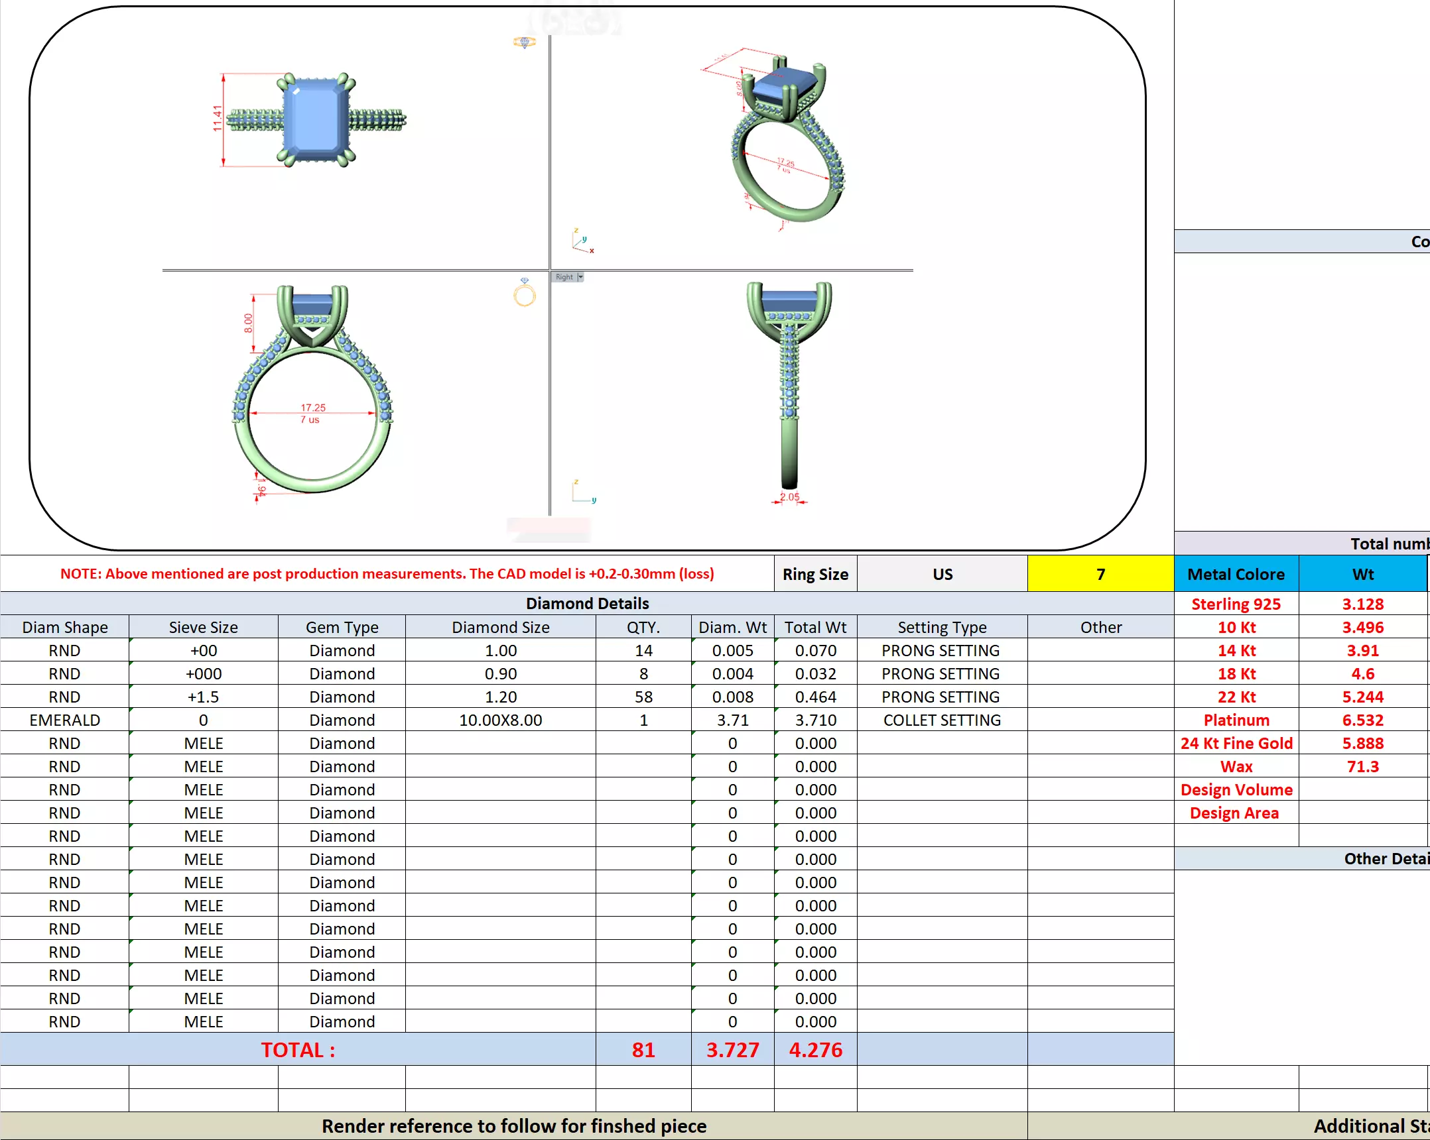The image size is (1430, 1140).
Task: Click the Render reference footer cell
Action: tap(513, 1126)
